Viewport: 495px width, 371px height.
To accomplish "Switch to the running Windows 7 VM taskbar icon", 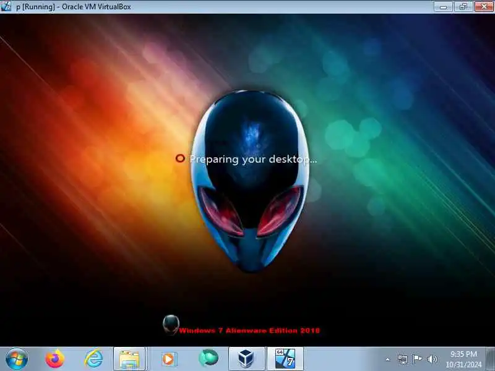I will (285, 359).
